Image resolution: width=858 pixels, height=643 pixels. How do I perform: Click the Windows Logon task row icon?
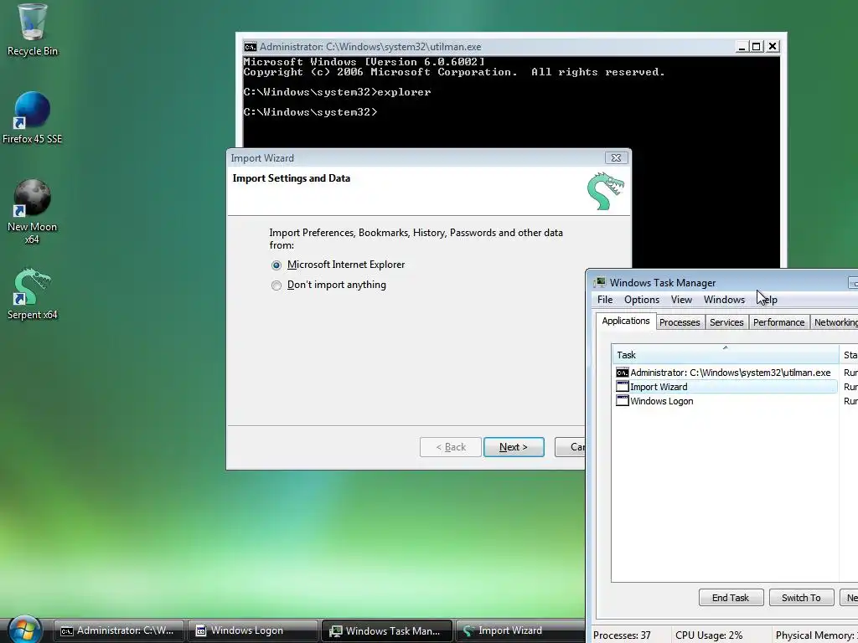(x=623, y=401)
